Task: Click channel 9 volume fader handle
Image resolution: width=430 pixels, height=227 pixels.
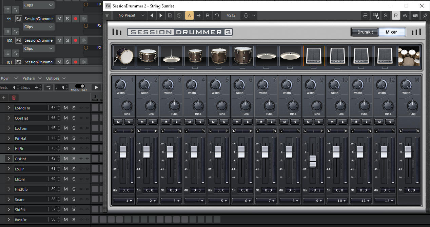Action: (x=313, y=161)
